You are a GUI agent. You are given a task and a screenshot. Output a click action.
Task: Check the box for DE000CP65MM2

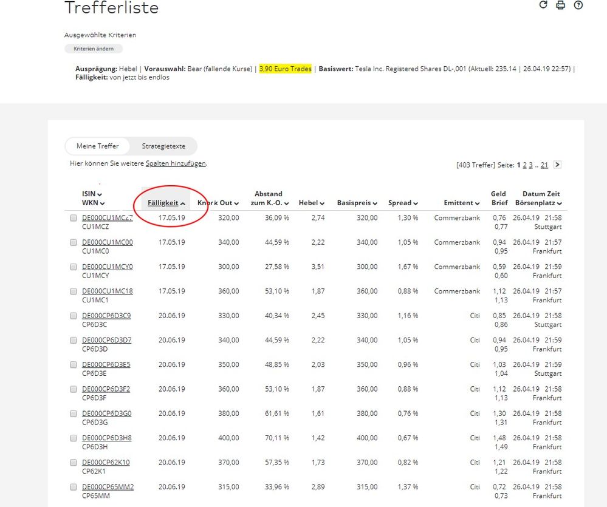pos(74,487)
